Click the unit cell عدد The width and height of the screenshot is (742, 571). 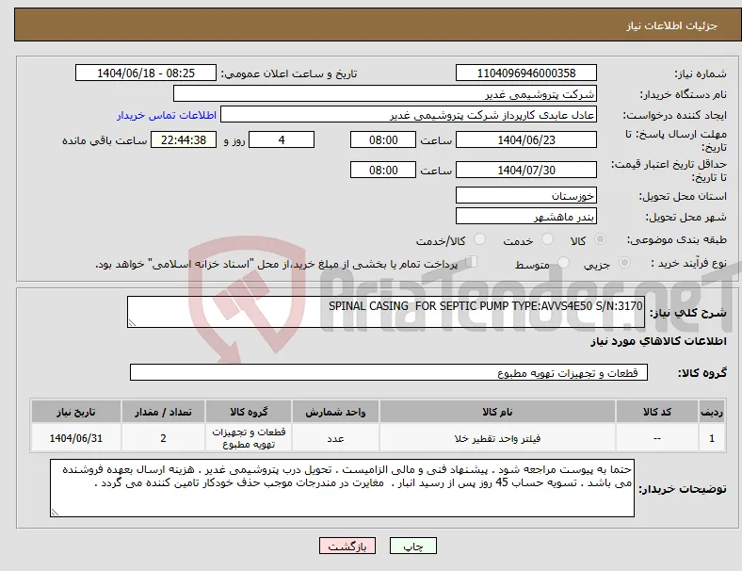point(335,438)
